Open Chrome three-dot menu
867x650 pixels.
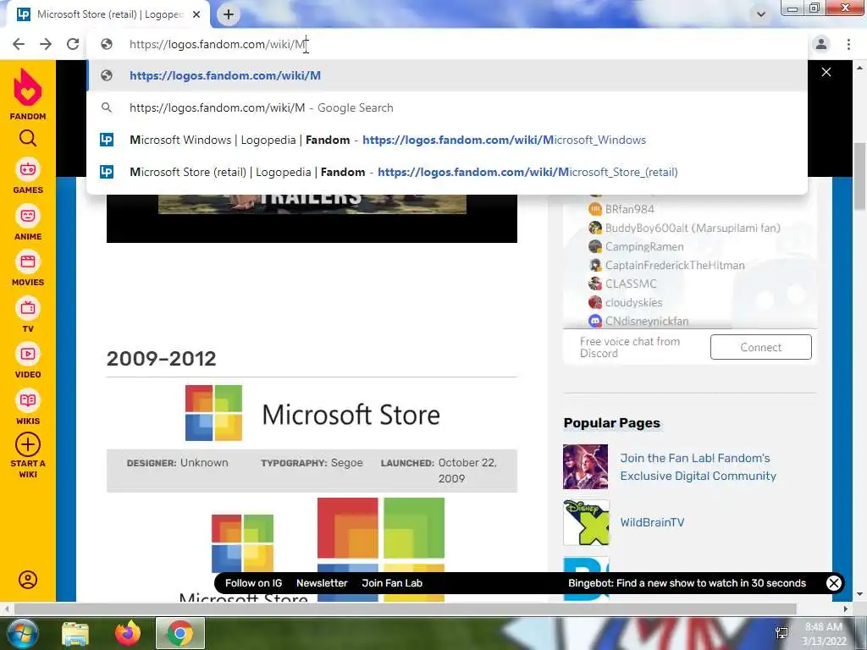point(848,44)
